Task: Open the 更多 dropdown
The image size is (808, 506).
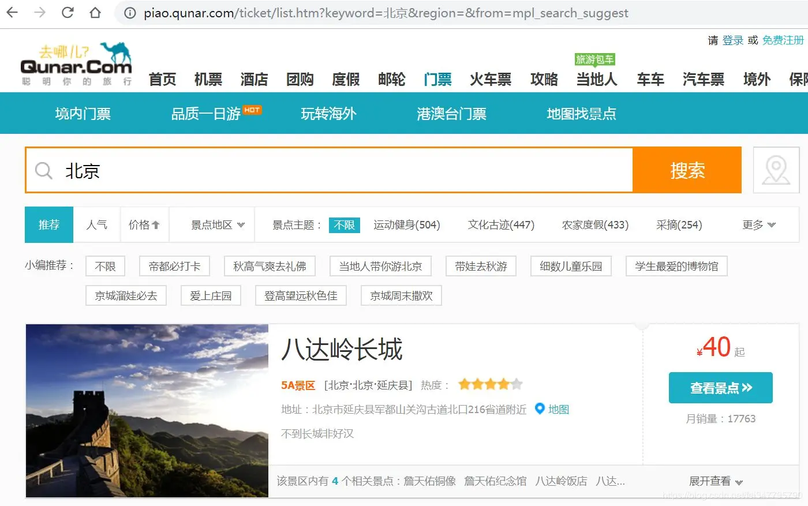Action: coord(758,225)
